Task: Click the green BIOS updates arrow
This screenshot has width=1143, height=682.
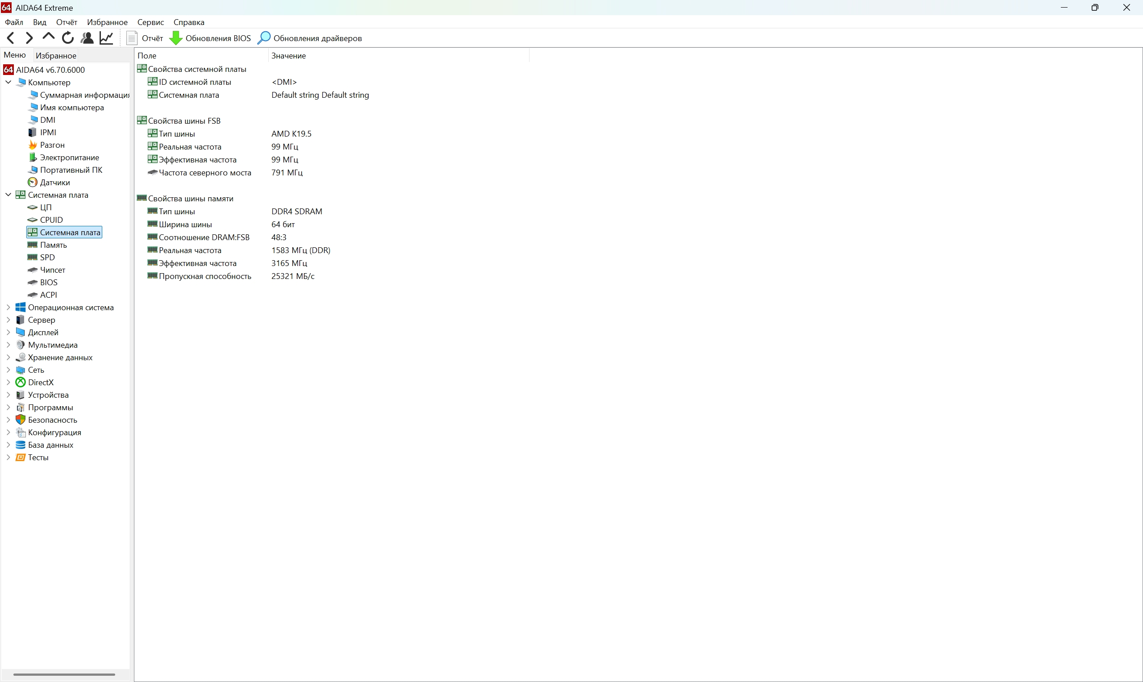Action: tap(175, 37)
